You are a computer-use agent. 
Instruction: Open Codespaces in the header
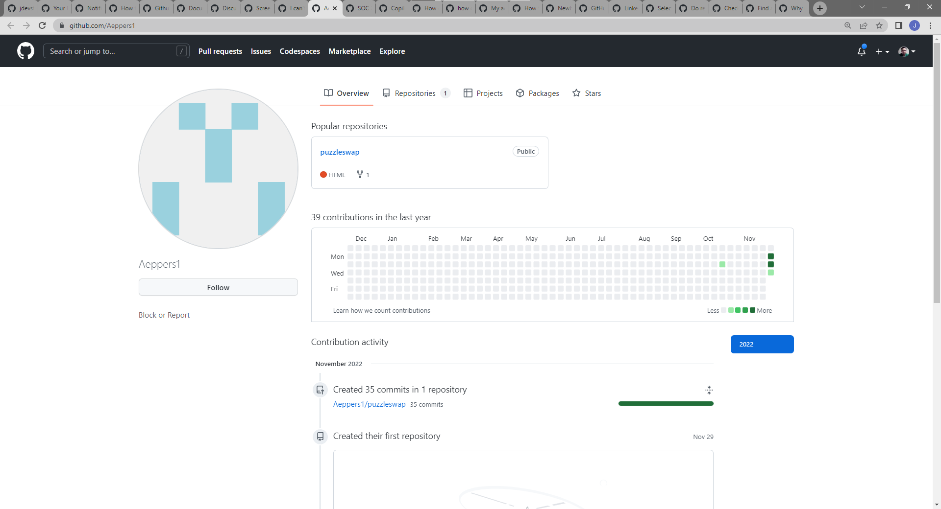[x=299, y=51]
